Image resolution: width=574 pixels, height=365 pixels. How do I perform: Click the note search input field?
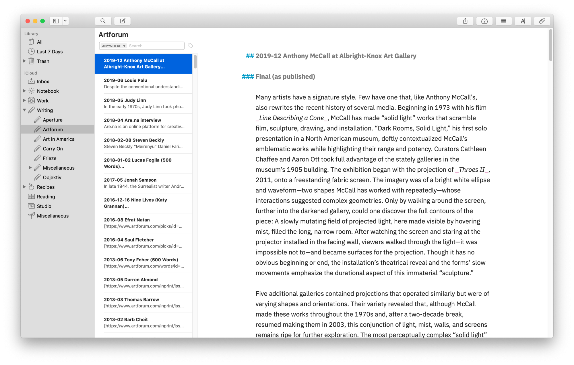coord(155,46)
